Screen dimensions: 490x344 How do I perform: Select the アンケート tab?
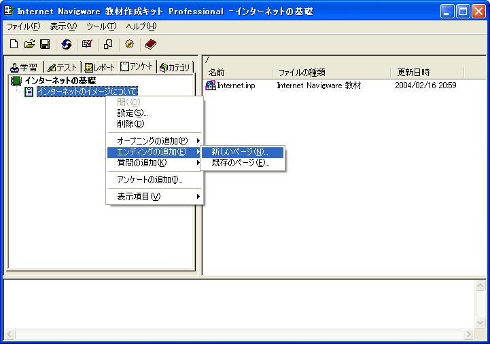pyautogui.click(x=137, y=66)
